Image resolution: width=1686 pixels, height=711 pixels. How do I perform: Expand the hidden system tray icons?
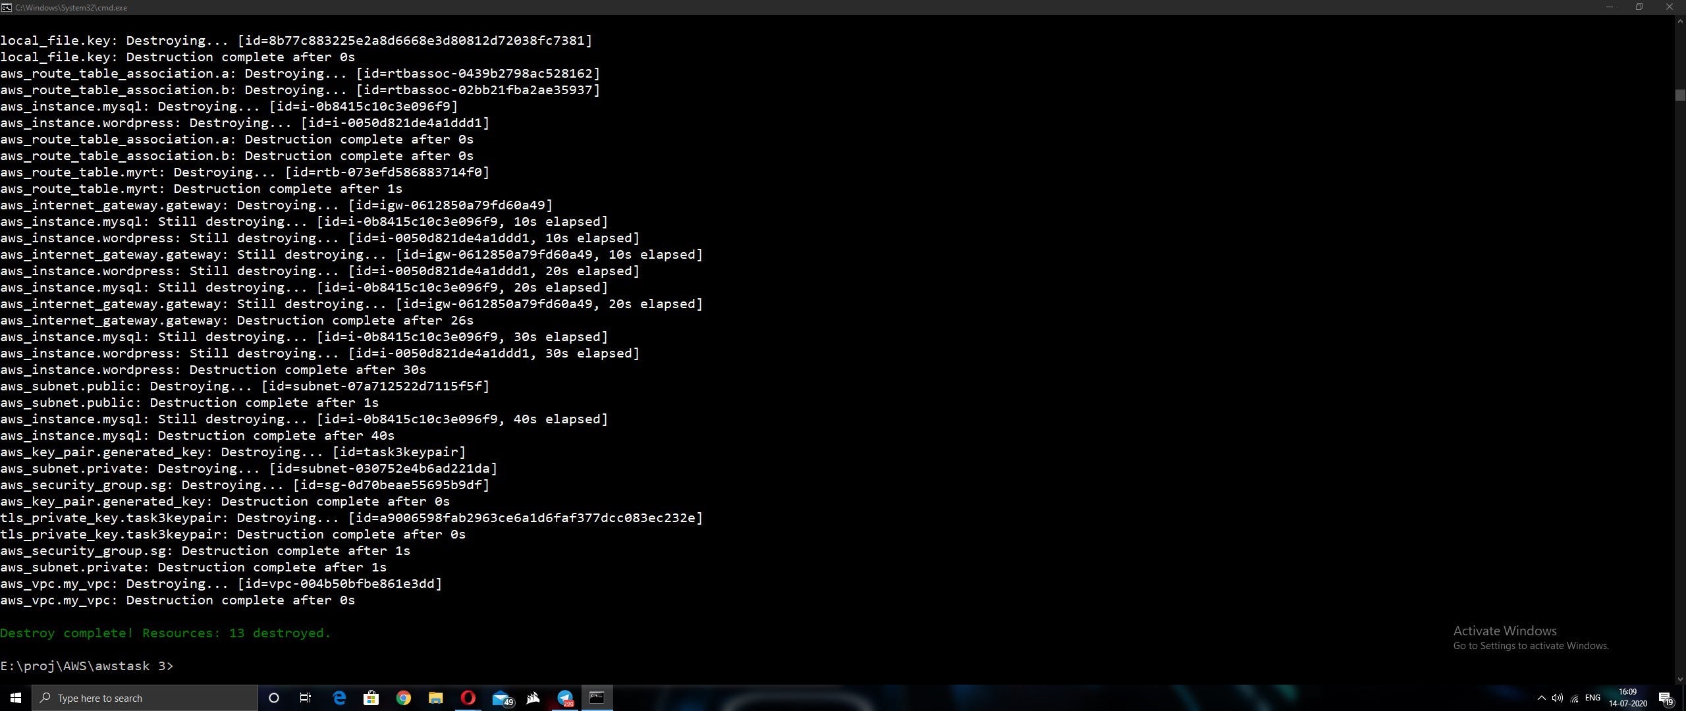(x=1541, y=698)
